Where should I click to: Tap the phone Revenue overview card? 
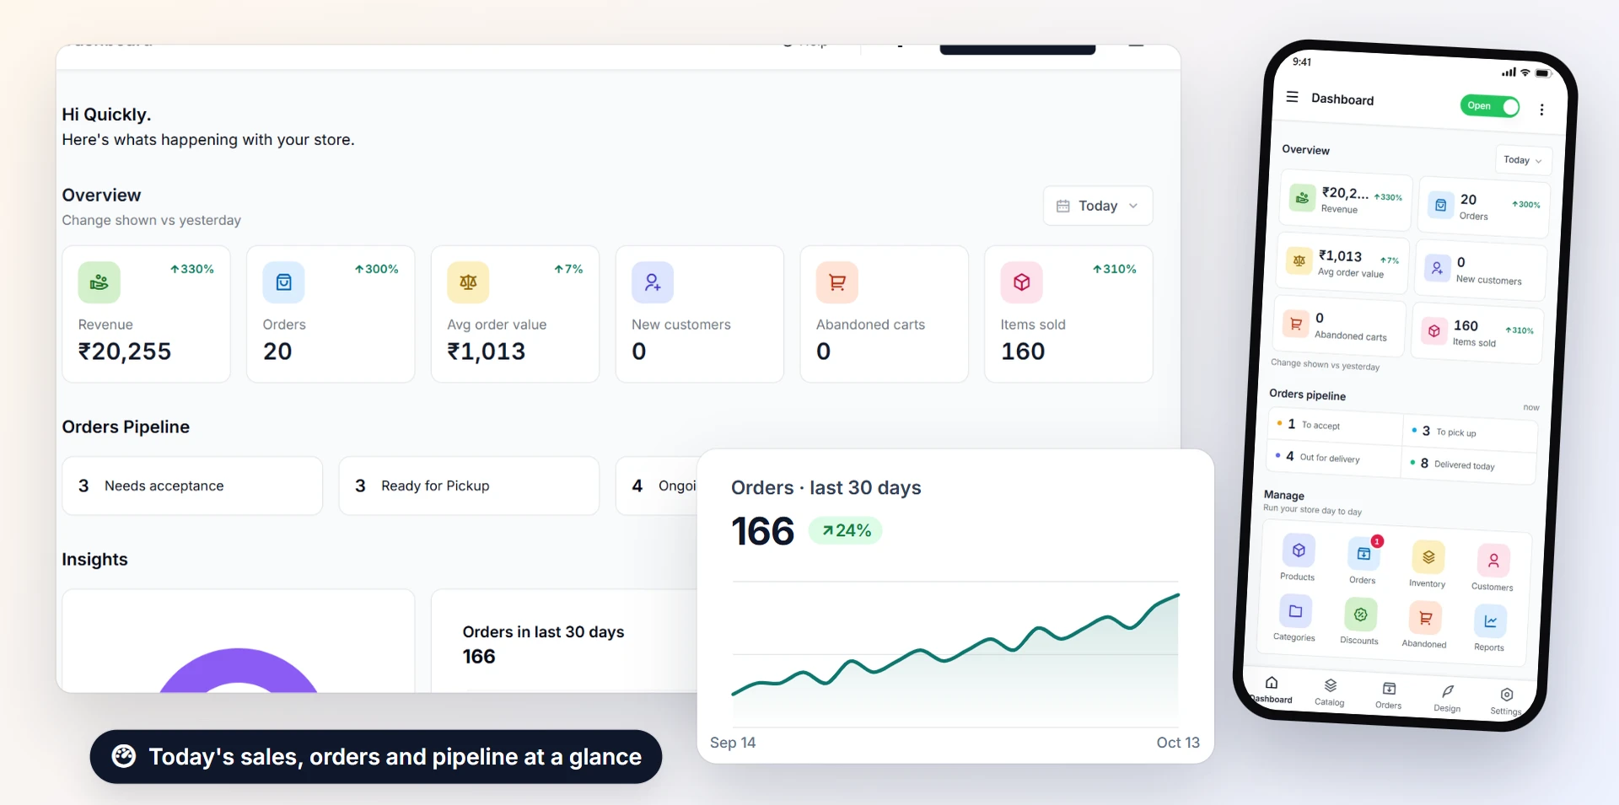click(x=1347, y=200)
